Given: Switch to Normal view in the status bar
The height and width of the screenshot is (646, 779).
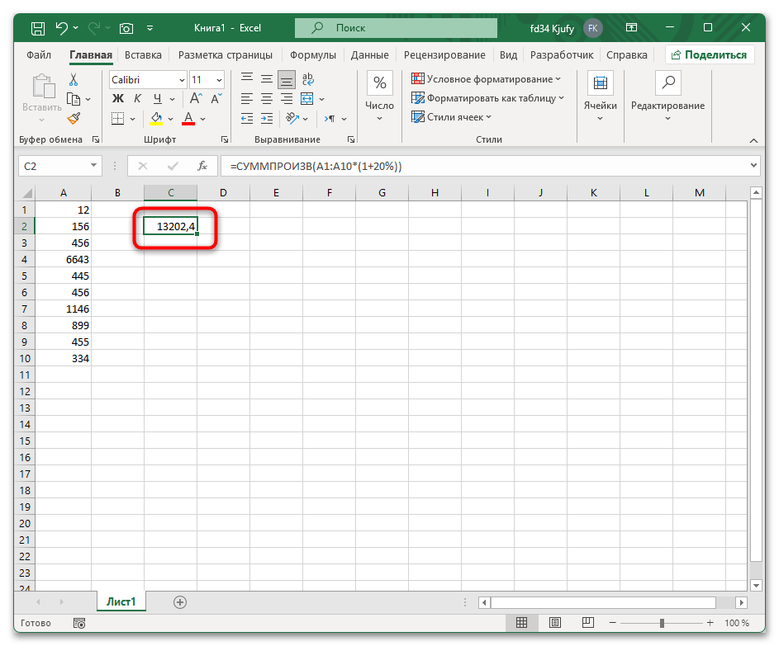Looking at the screenshot, I should pos(521,623).
